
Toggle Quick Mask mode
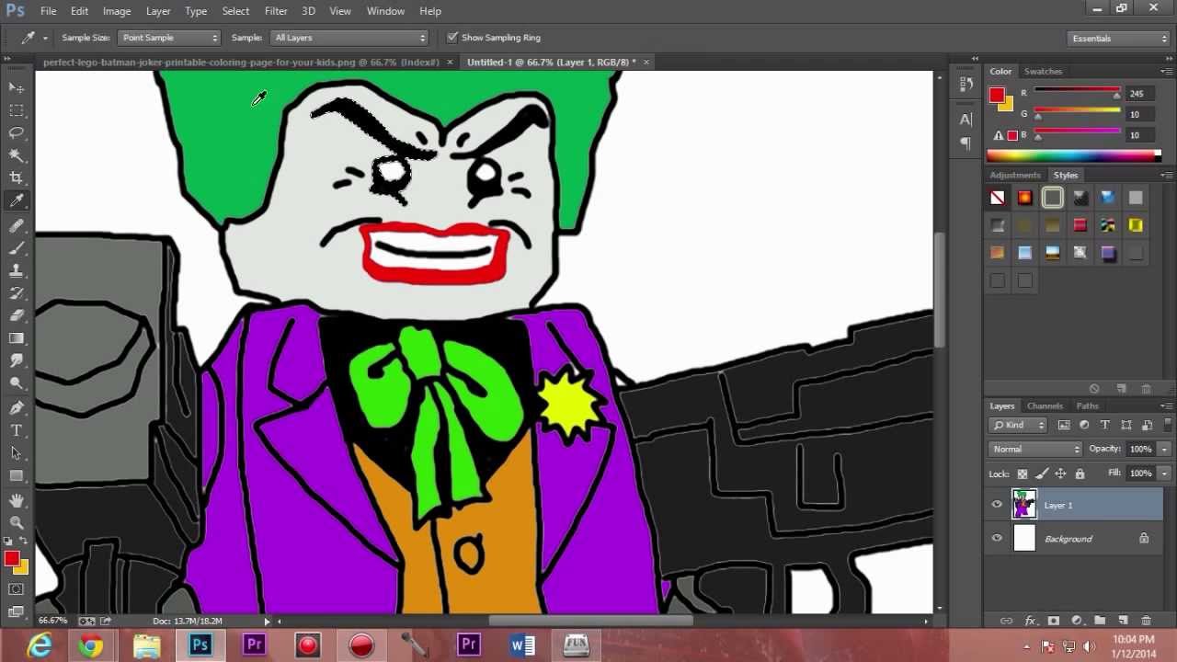pos(17,589)
